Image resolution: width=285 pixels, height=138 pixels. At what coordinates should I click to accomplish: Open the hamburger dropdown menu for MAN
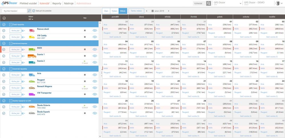tap(23, 50)
